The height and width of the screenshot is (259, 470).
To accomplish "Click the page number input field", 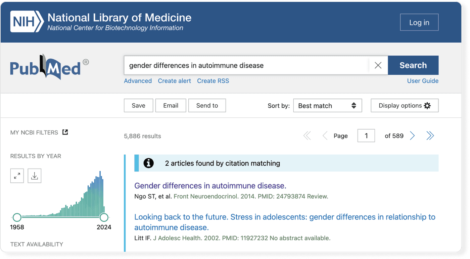I will (366, 136).
